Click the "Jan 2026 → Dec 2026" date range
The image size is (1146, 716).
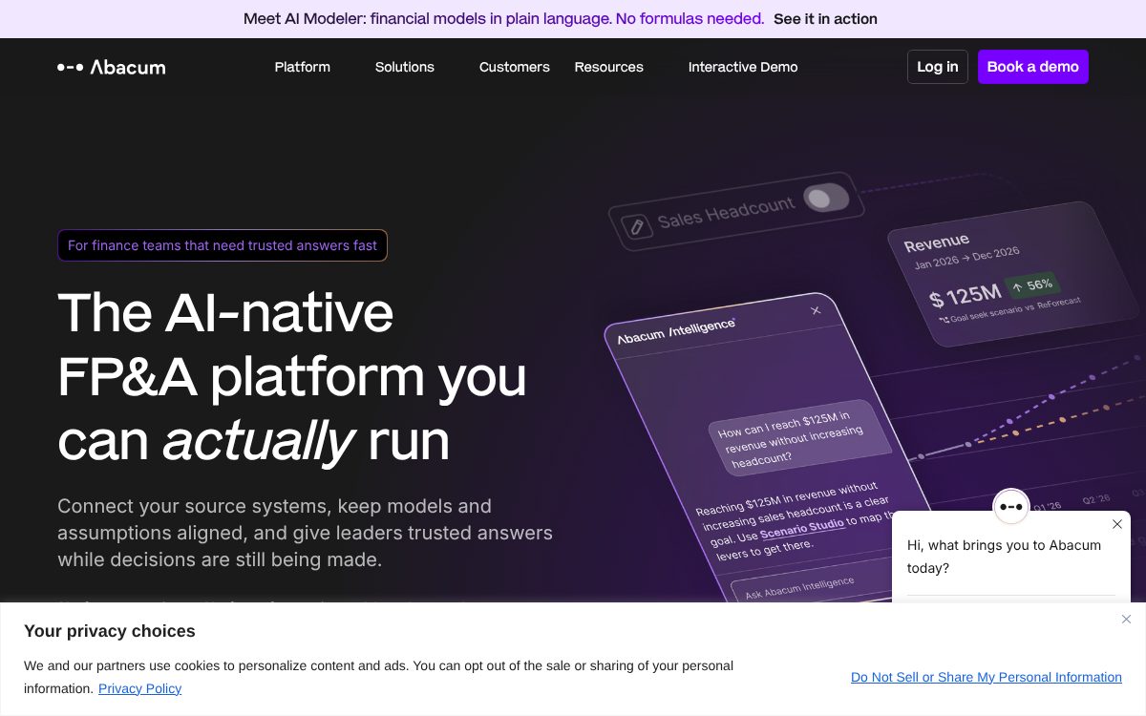(x=966, y=258)
